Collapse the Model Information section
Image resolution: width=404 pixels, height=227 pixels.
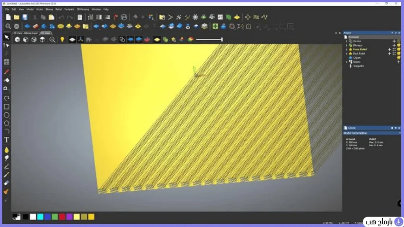tap(399, 133)
